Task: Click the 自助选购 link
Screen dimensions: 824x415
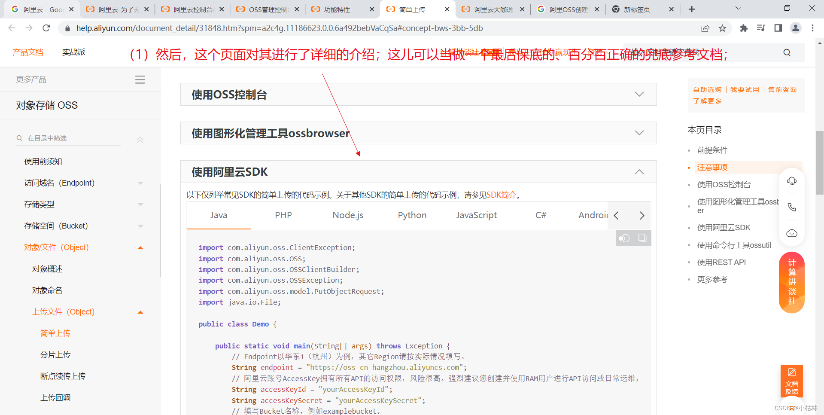Action: (707, 89)
